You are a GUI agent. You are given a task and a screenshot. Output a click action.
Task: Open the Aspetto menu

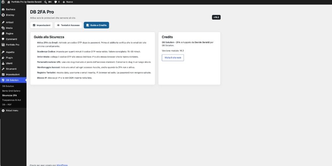[x=13, y=52]
